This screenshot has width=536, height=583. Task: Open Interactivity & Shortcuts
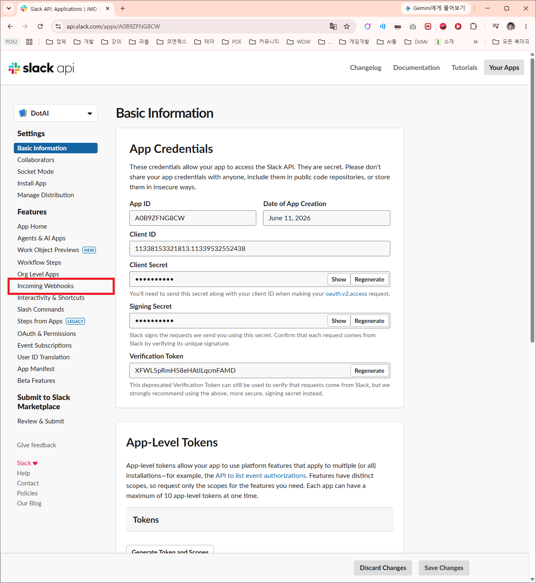pyautogui.click(x=51, y=298)
